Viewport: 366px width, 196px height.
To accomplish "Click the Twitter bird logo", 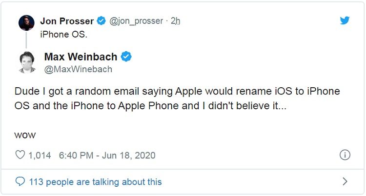I will (345, 20).
